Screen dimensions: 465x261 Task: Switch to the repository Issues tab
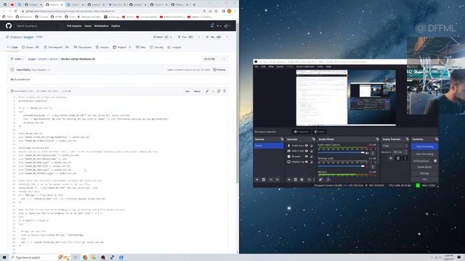pos(31,47)
